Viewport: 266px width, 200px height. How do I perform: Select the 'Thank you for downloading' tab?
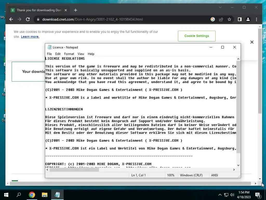point(39,10)
